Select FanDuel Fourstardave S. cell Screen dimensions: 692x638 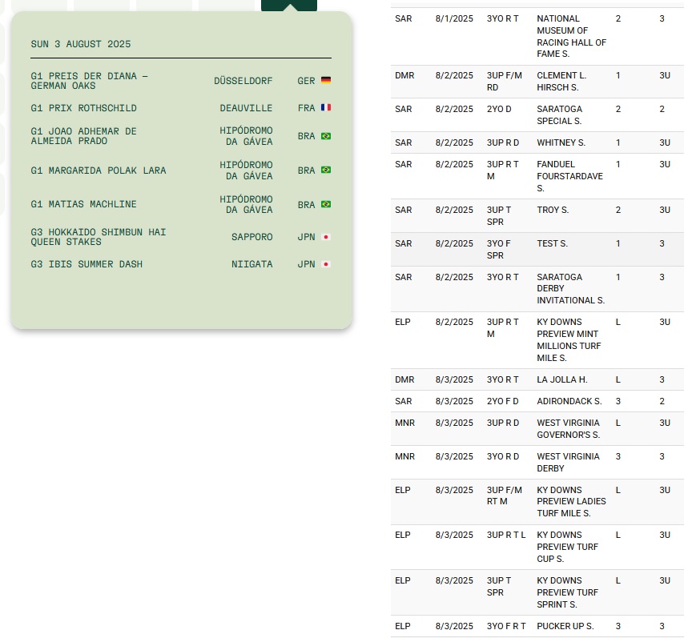coord(569,176)
